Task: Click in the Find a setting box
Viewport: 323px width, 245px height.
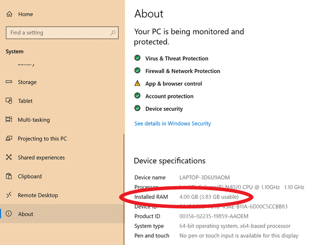Action: click(x=56, y=32)
